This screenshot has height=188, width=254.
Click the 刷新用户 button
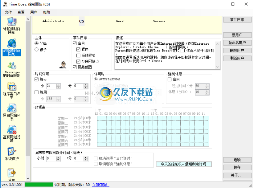237,58
